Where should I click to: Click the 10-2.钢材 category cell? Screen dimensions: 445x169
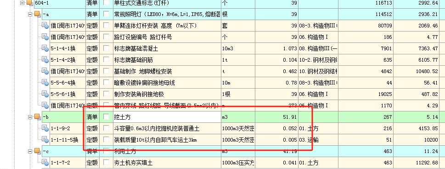click(318, 60)
